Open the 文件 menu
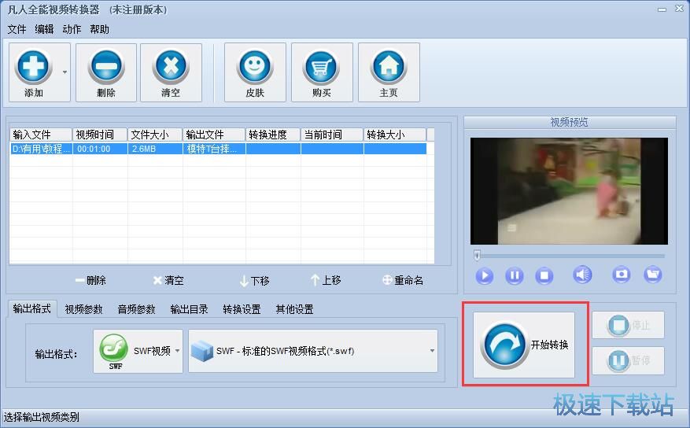The height and width of the screenshot is (428, 690). (17, 29)
